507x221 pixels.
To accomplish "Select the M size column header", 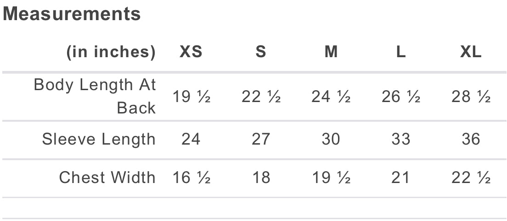I will (x=331, y=52).
